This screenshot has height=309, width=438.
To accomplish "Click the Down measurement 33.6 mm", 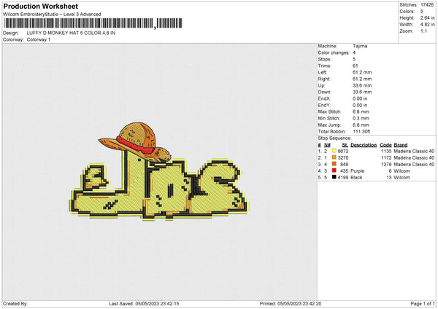I will coord(362,92).
